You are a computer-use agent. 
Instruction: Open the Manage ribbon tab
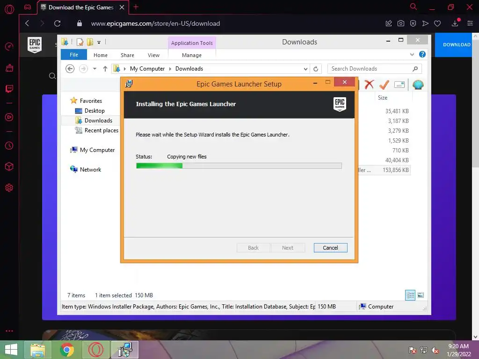[x=192, y=55]
